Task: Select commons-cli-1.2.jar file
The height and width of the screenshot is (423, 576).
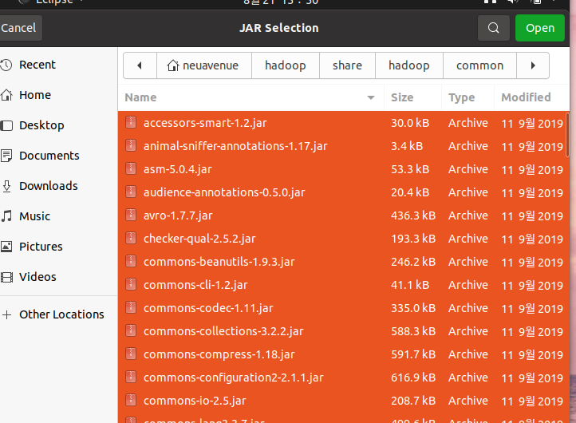Action: (x=344, y=285)
